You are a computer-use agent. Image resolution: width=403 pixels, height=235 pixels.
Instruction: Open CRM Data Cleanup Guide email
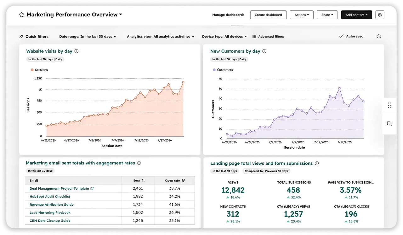[50, 221]
